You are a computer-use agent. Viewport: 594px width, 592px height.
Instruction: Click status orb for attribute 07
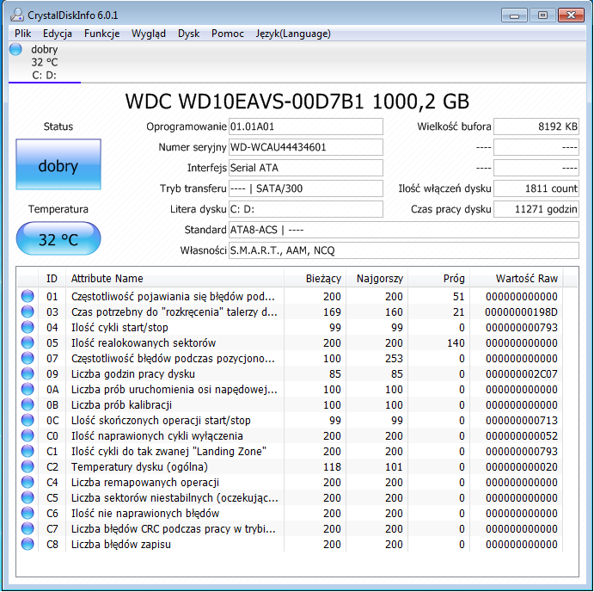click(x=28, y=359)
